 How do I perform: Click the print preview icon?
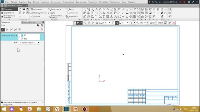[x=24, y=13]
